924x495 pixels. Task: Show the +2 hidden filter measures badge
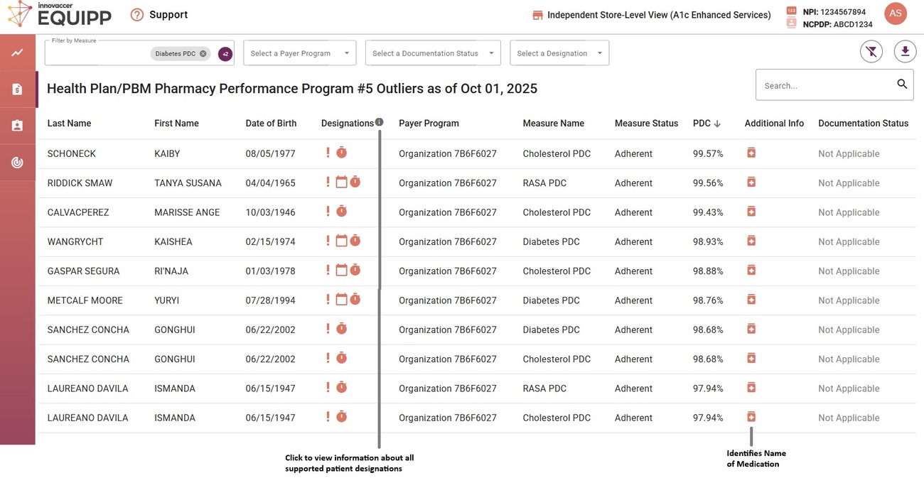[x=225, y=54]
